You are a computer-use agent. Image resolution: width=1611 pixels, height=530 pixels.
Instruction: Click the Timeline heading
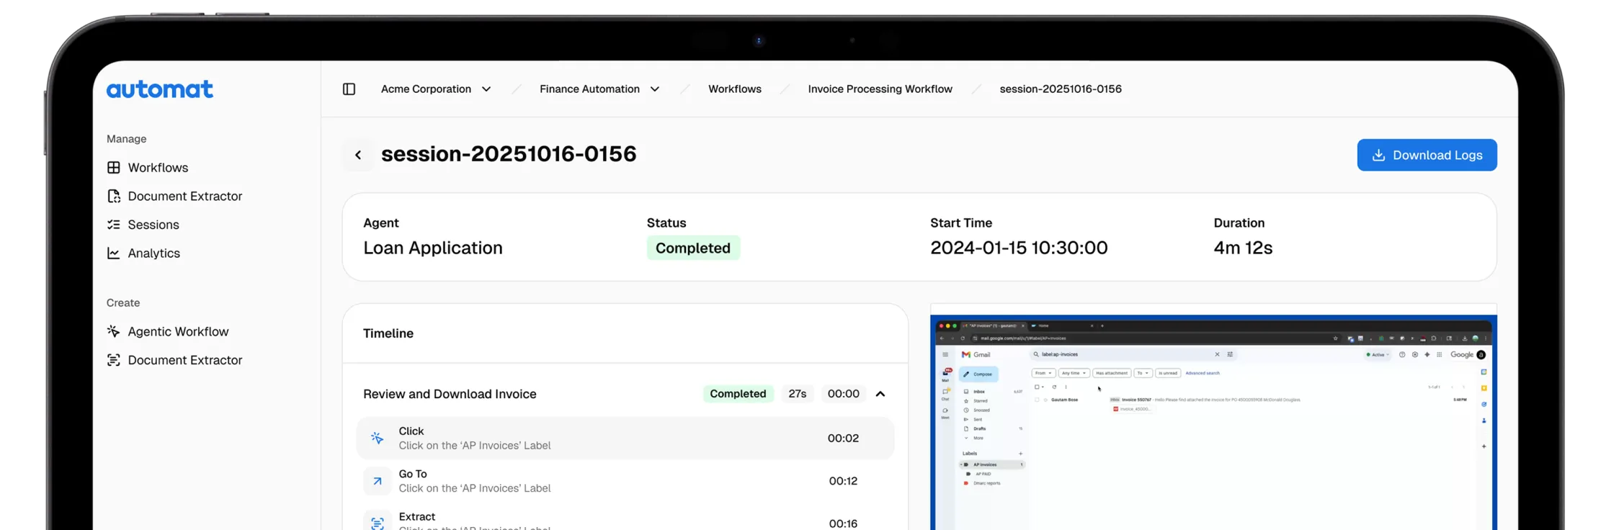point(388,333)
